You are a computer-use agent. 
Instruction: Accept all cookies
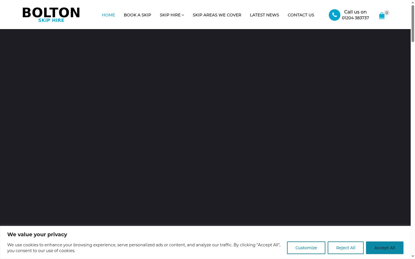pos(384,248)
